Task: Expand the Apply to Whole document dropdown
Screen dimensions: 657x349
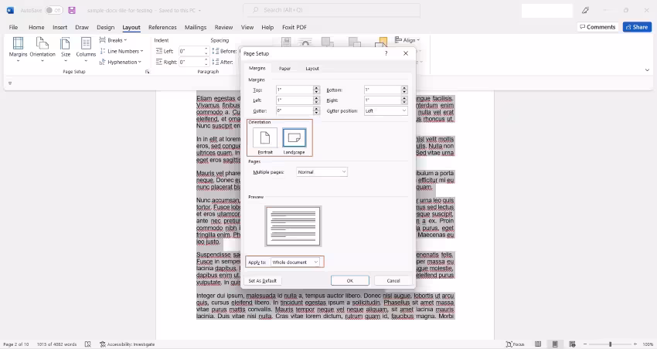Action: (295, 262)
